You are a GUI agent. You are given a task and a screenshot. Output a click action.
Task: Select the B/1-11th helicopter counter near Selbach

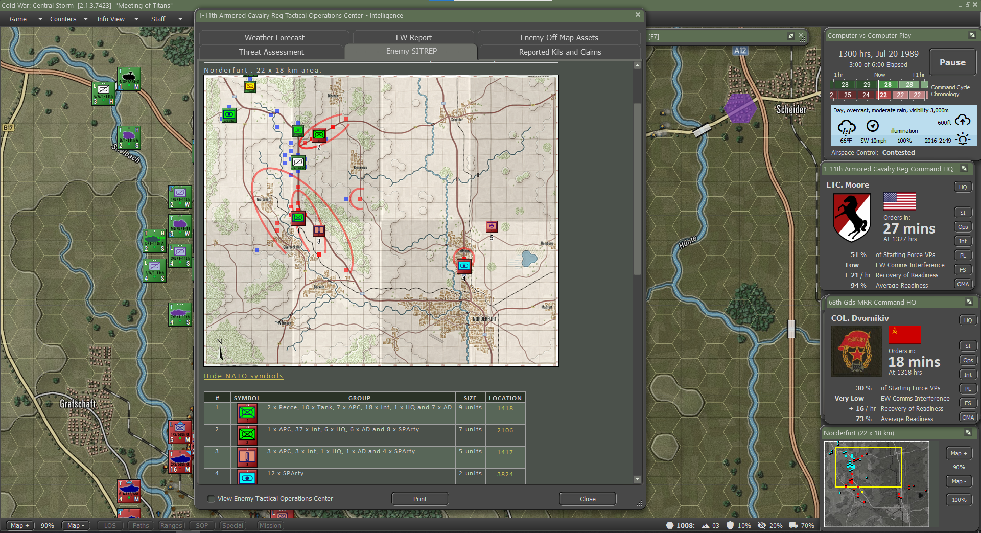[129, 138]
